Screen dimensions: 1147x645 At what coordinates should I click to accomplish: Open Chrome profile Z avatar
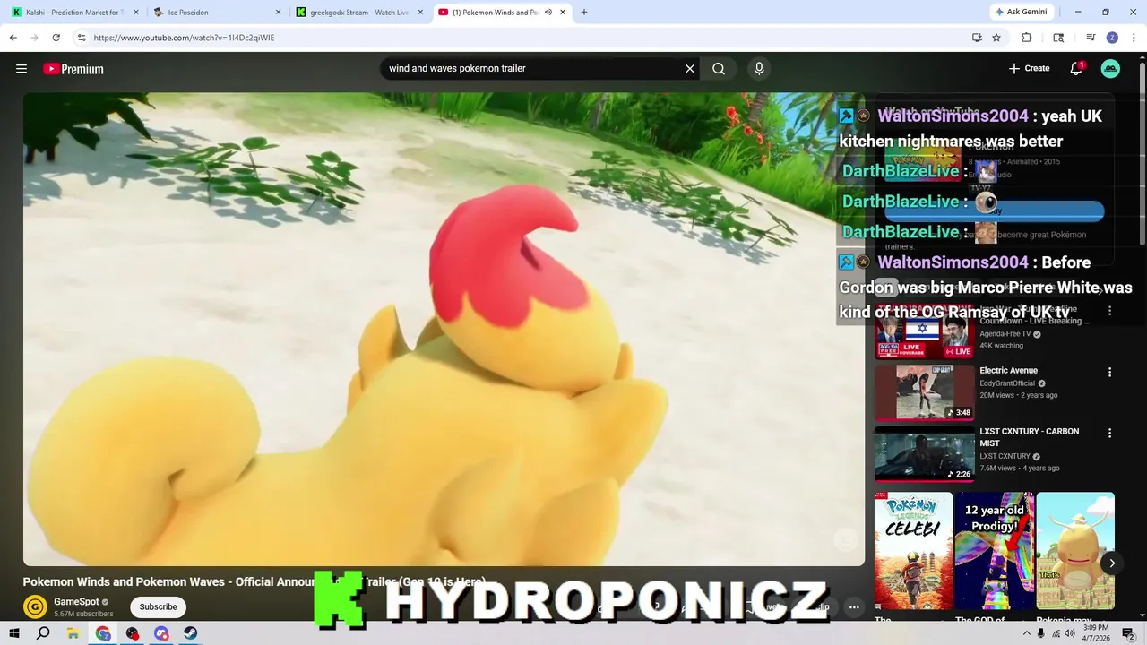pos(1112,38)
